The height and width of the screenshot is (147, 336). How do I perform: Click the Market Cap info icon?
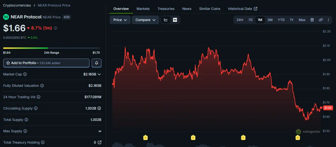(25, 74)
